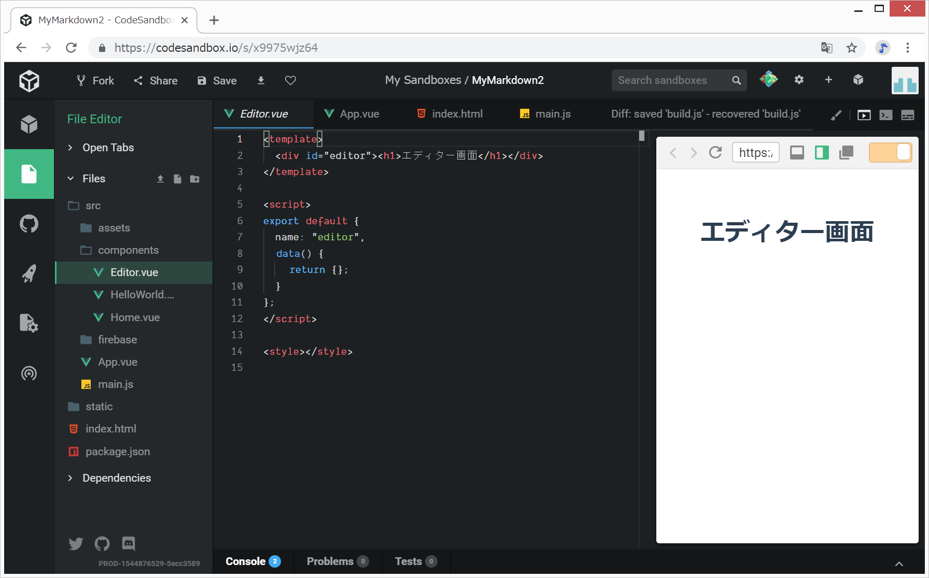Toggle the split editor/preview view icon
The width and height of the screenshot is (929, 578).
[822, 152]
